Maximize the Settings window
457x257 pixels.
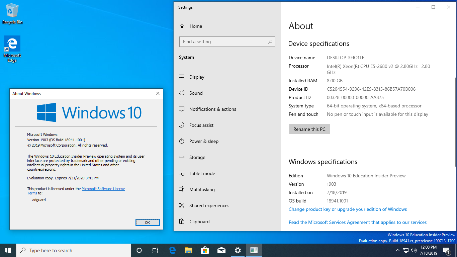tap(433, 7)
